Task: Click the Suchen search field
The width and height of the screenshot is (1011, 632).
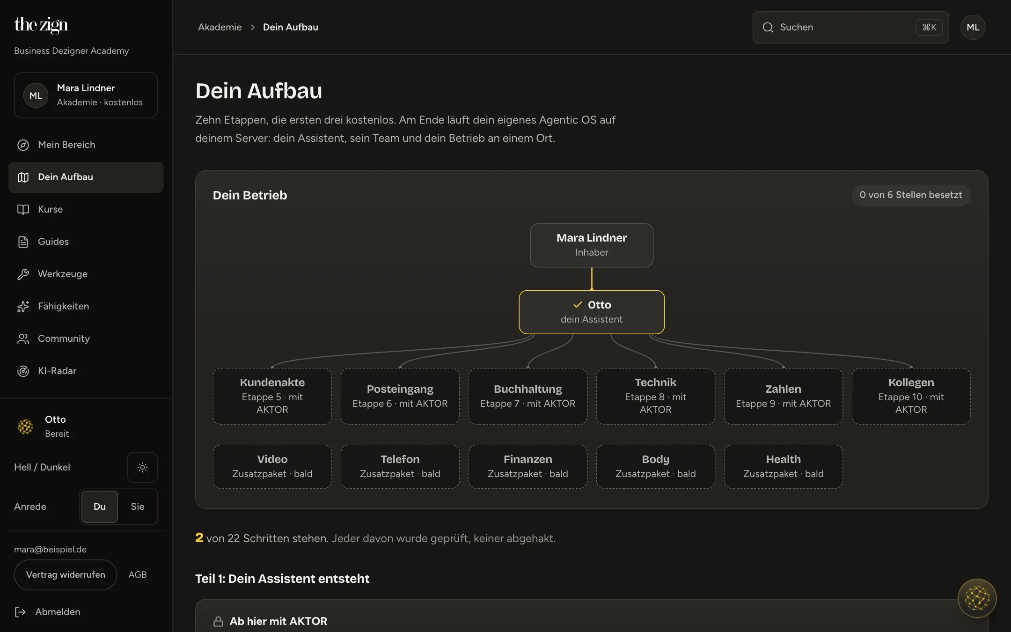Action: point(850,27)
